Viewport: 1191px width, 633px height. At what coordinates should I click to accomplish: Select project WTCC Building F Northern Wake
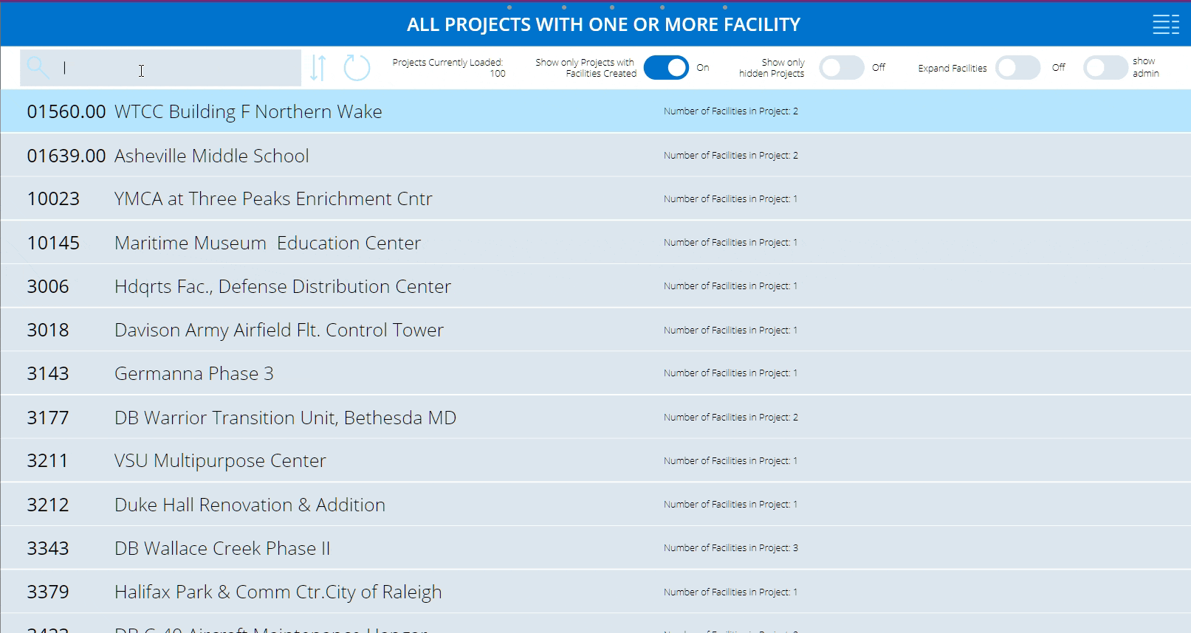click(248, 111)
